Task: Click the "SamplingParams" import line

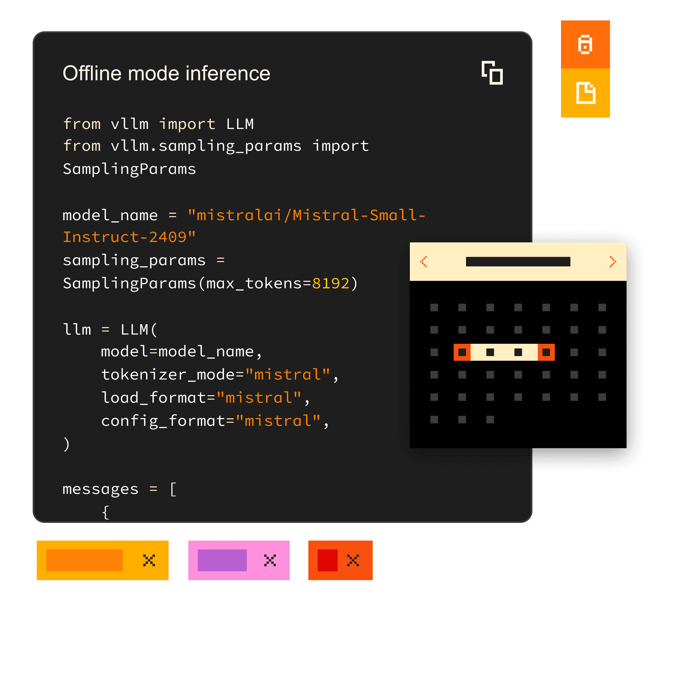Action: tap(129, 169)
